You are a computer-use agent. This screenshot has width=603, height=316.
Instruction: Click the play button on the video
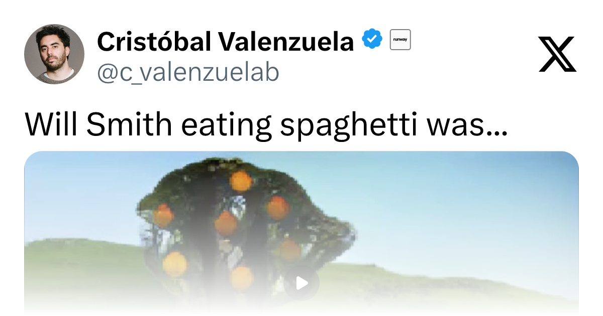click(301, 283)
